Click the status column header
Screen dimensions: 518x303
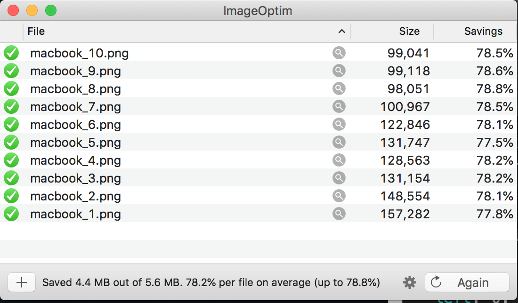tap(11, 32)
